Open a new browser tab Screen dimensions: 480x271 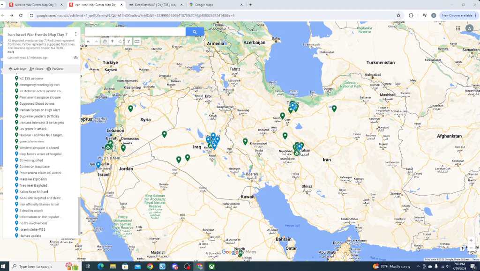(250, 5)
